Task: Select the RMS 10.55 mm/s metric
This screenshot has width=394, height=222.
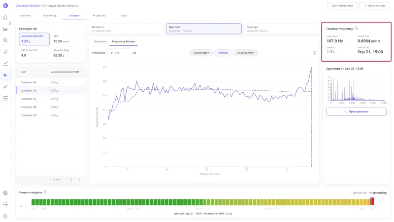Action: (62, 39)
